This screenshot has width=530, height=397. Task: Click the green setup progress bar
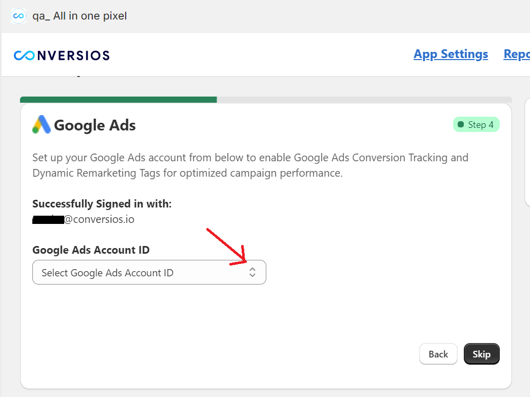click(119, 100)
